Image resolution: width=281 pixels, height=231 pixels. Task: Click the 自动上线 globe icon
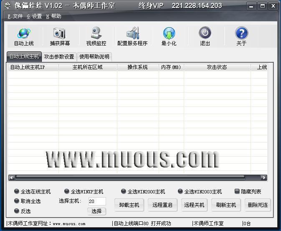(24, 33)
